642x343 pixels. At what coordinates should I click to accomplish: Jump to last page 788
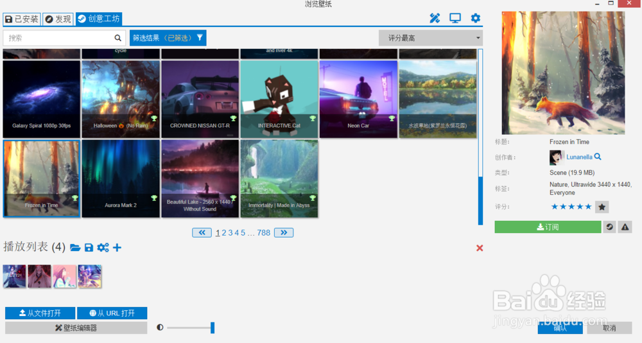pos(264,233)
